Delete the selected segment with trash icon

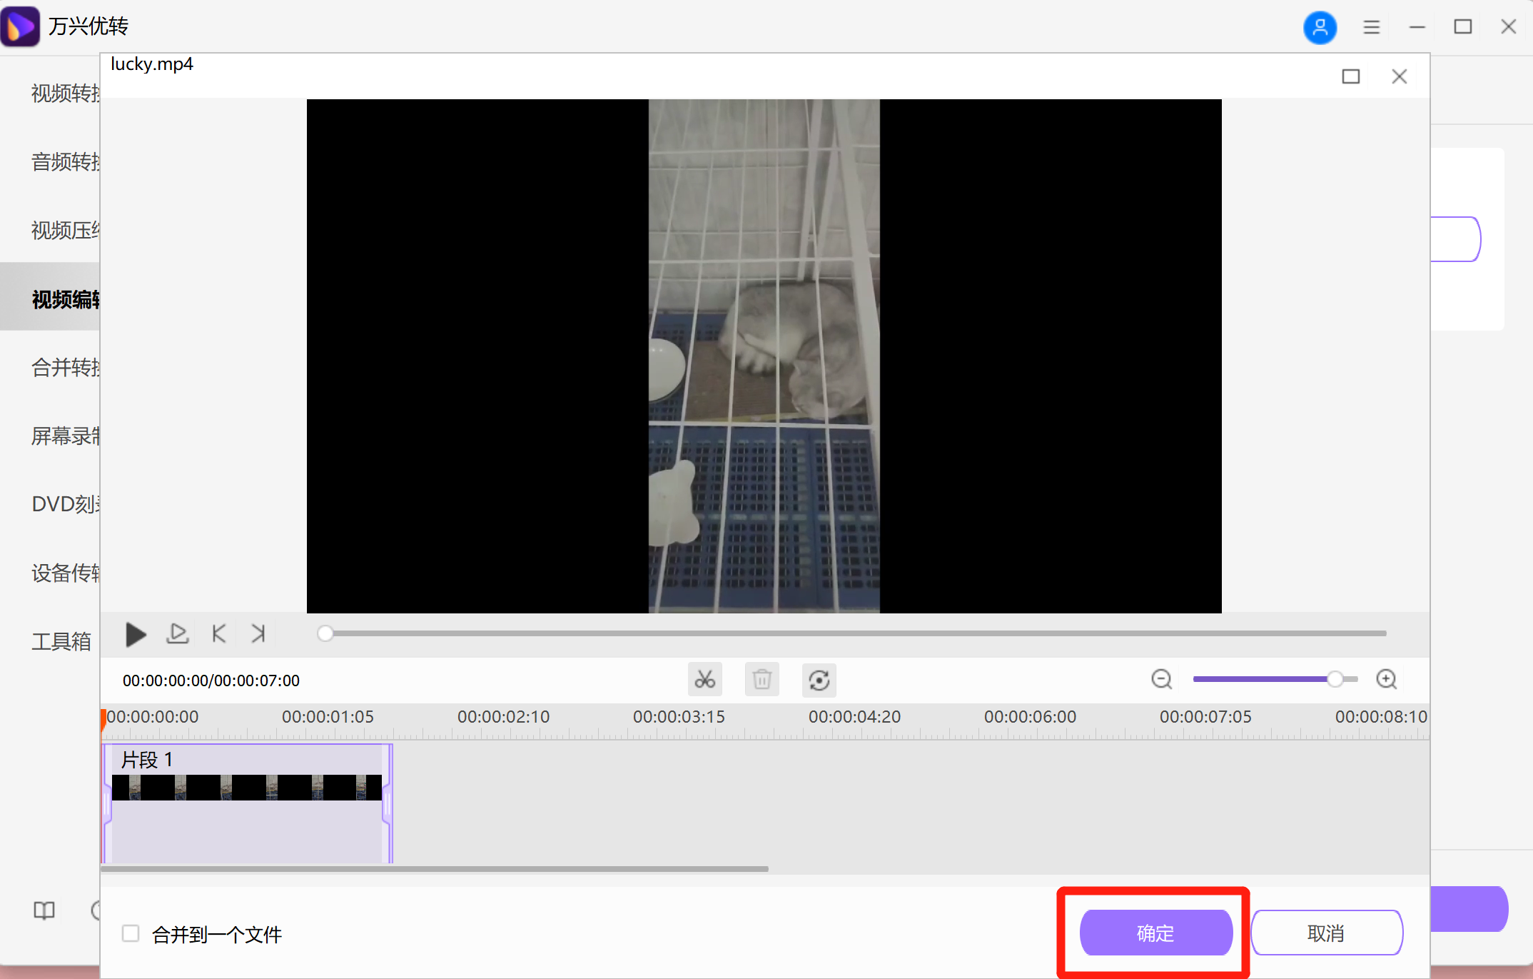pos(762,679)
